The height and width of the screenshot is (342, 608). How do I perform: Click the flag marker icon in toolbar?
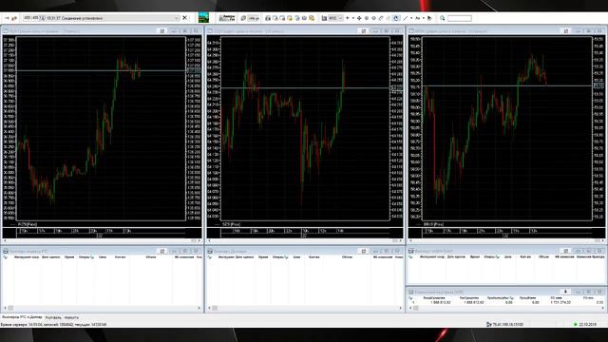tap(429, 18)
